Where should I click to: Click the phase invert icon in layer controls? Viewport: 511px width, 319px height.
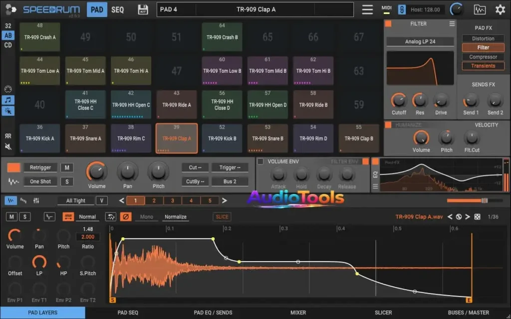[126, 217]
